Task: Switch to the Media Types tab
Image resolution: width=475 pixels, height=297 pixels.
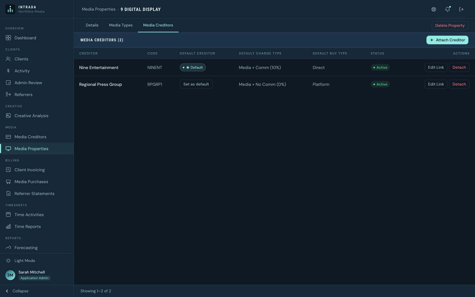Action: (x=121, y=25)
